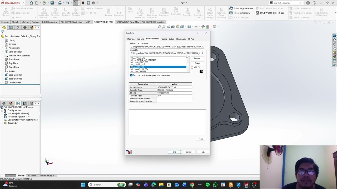This screenshot has width=337, height=189.
Task: Switch to the Machine tab in the Machine dialog
Action: pos(131,39)
